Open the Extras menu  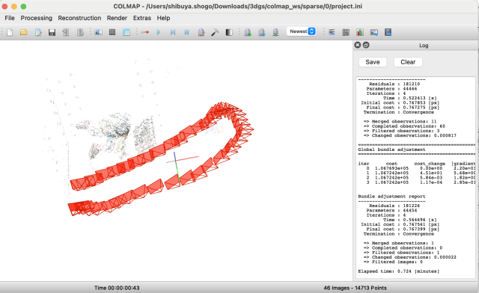point(142,18)
